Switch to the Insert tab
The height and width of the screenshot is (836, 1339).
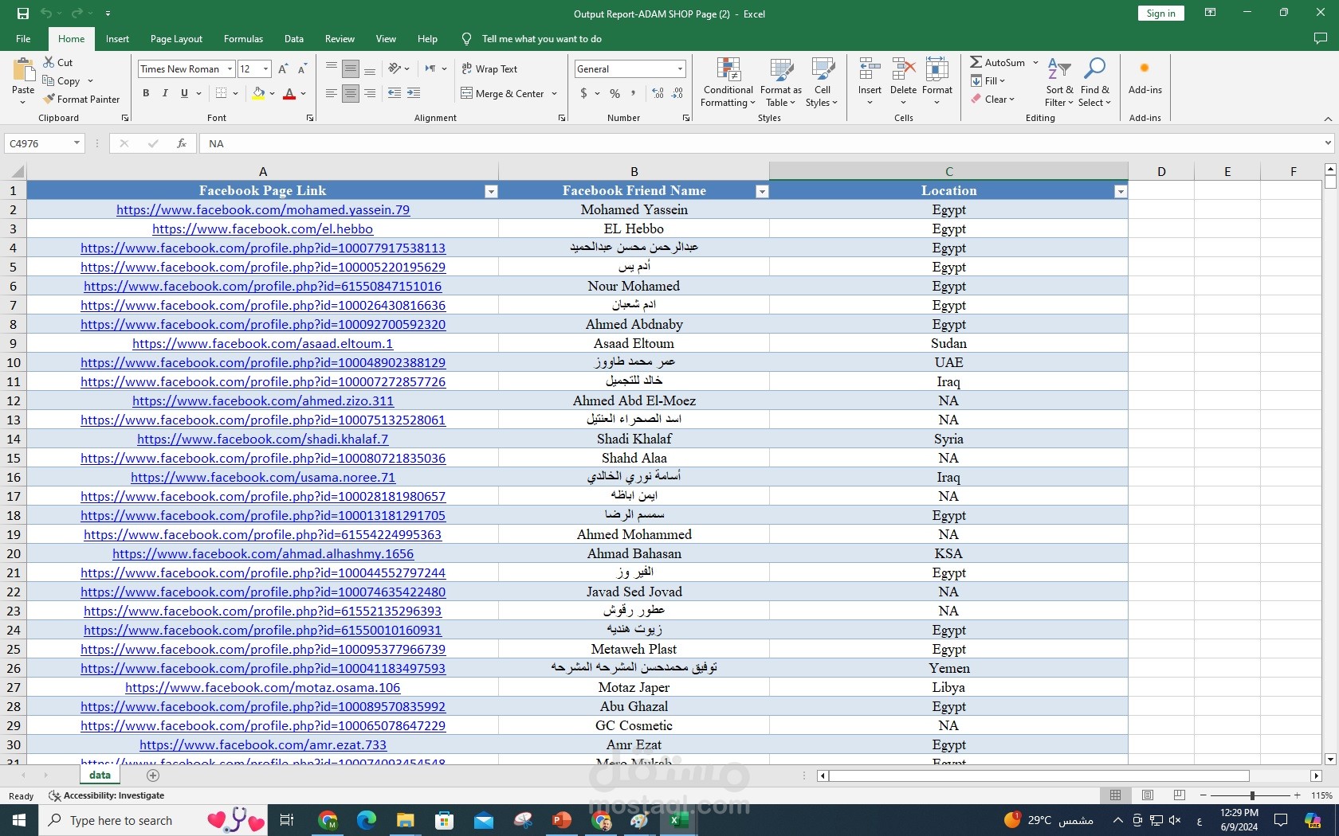coord(117,39)
